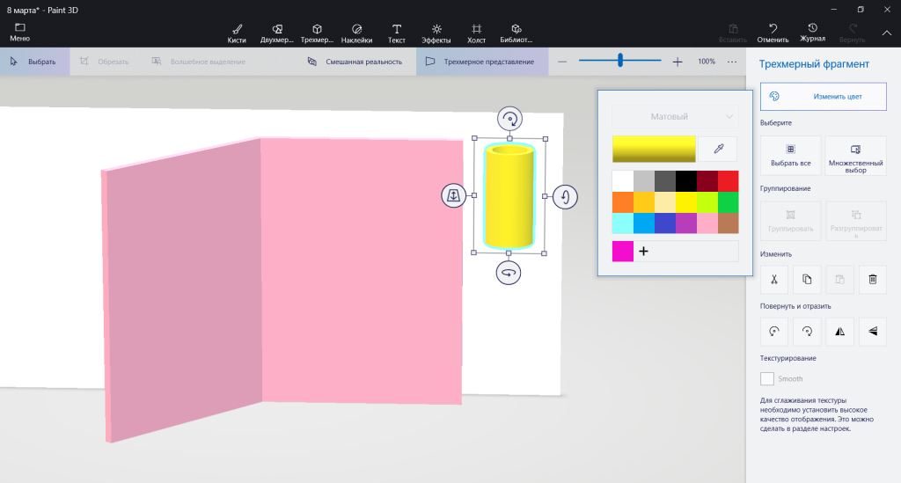The width and height of the screenshot is (901, 483).
Task: Open the three-dots more options menu
Action: (x=732, y=62)
